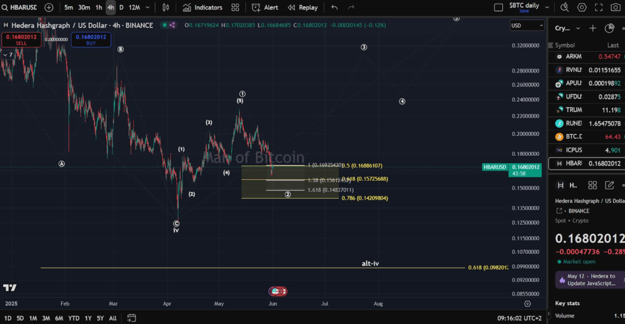The width and height of the screenshot is (625, 324).
Task: Open the chart layout setup square icon
Action: click(498, 7)
